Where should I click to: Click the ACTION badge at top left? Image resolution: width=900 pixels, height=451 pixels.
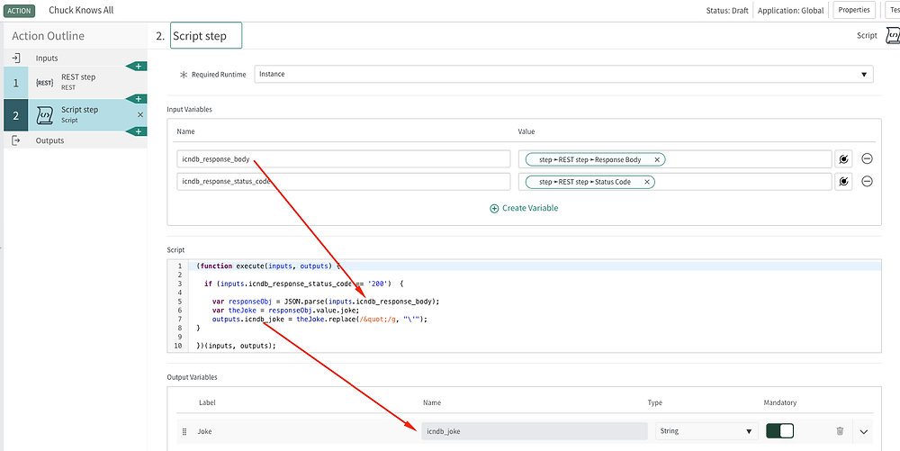point(19,10)
